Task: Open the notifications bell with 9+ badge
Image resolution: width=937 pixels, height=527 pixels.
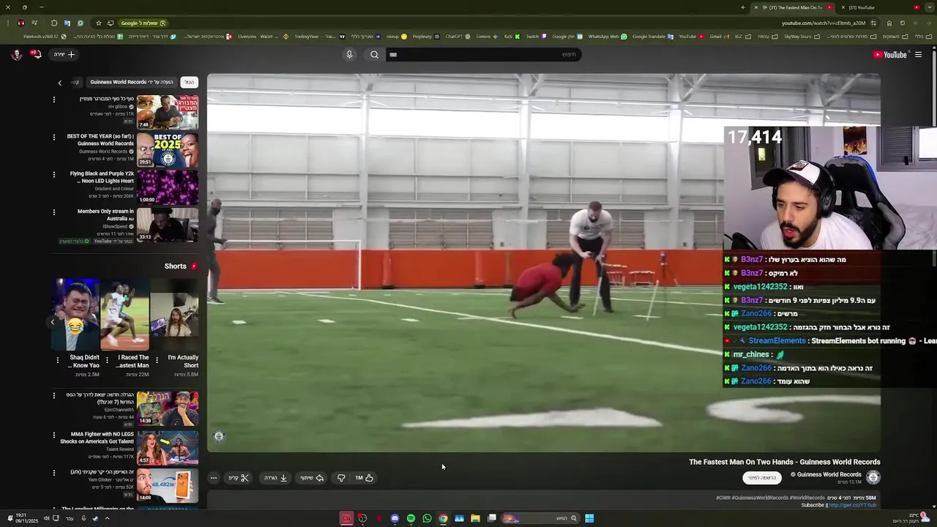Action: pos(36,54)
